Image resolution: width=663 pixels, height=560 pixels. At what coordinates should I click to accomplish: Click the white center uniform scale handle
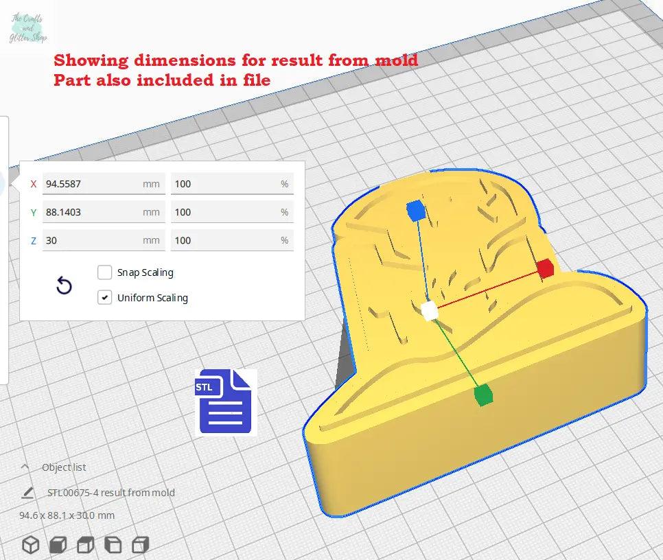point(430,311)
